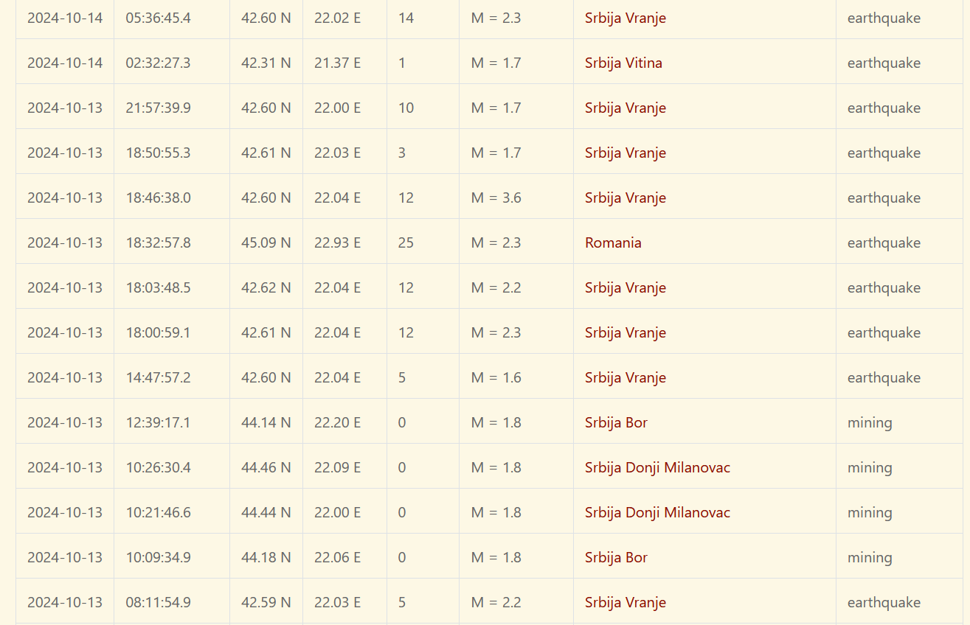Image resolution: width=970 pixels, height=625 pixels.
Task: Open Srbija Donji Milanovac link at 10:26:30.4
Action: click(657, 467)
